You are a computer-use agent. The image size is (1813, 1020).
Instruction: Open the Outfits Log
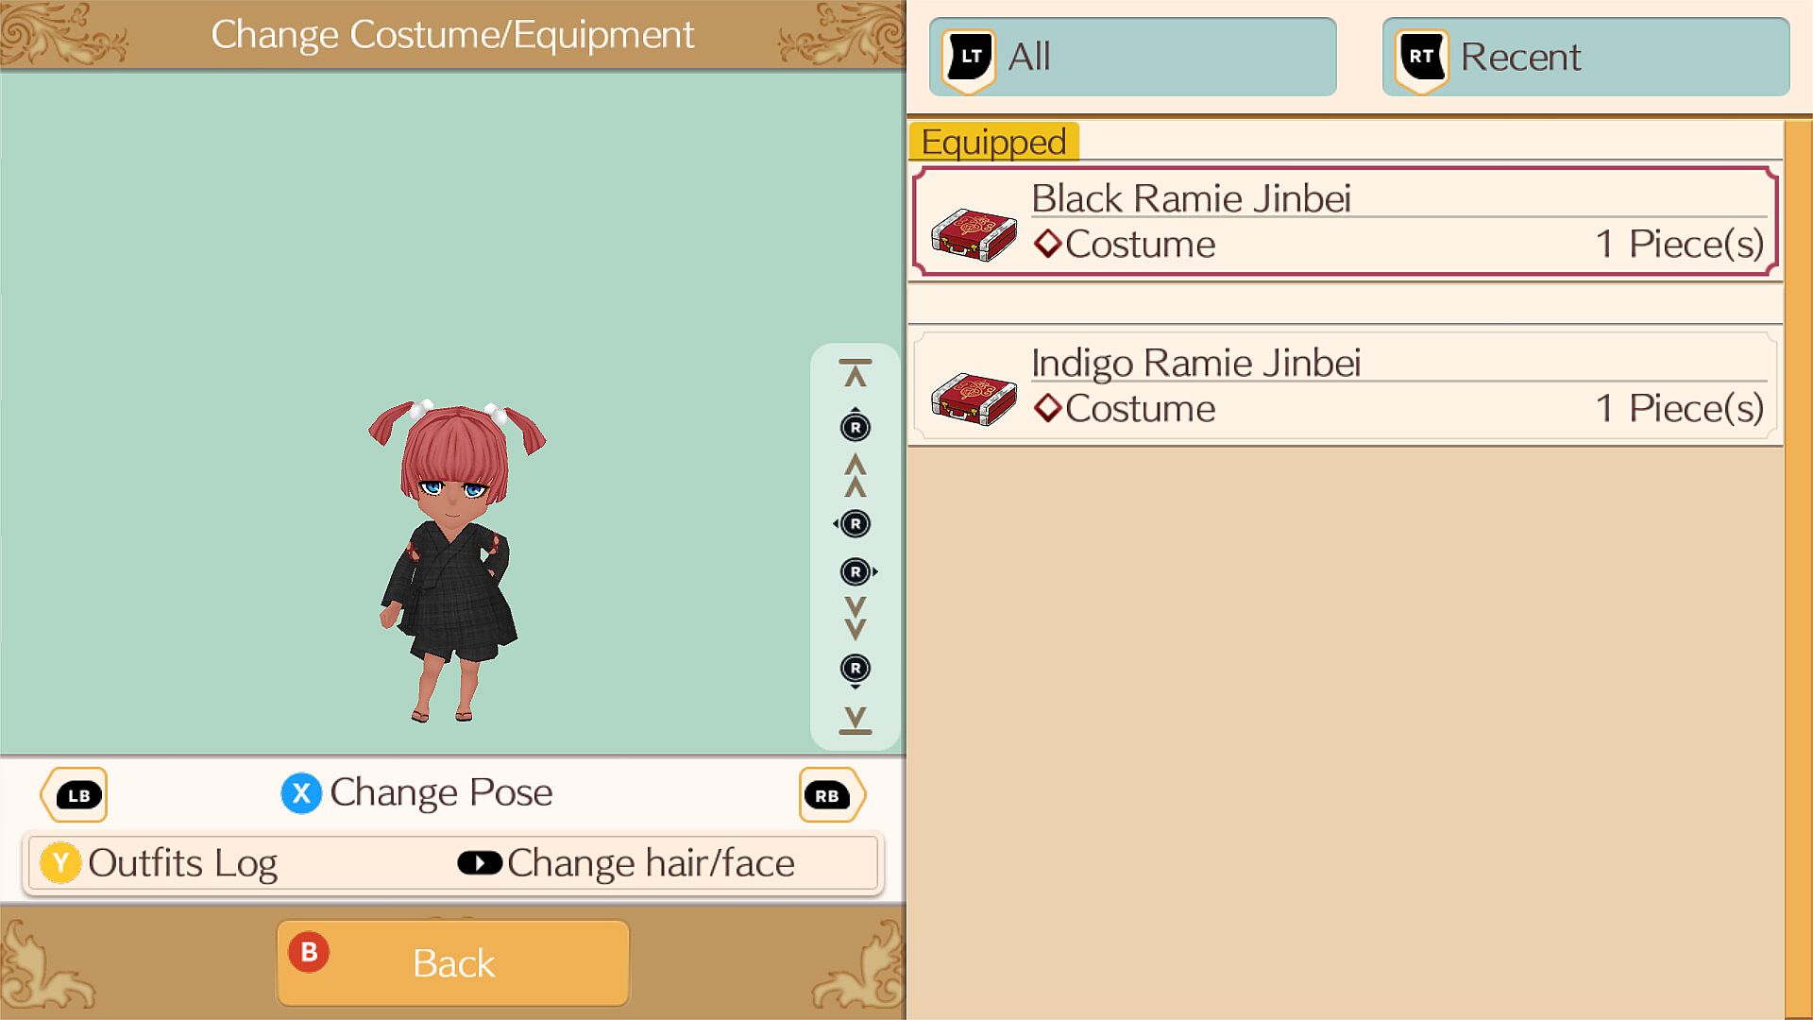159,863
